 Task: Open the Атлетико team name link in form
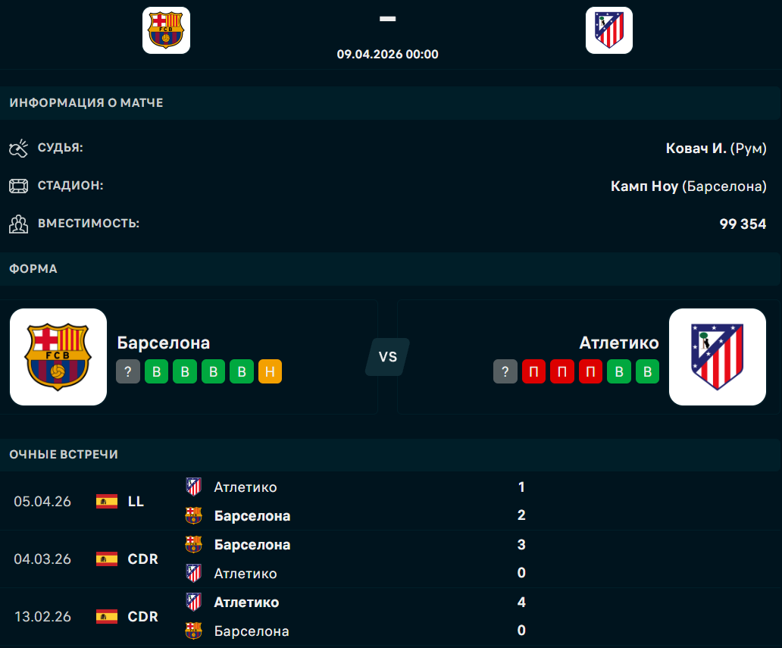[x=619, y=343]
